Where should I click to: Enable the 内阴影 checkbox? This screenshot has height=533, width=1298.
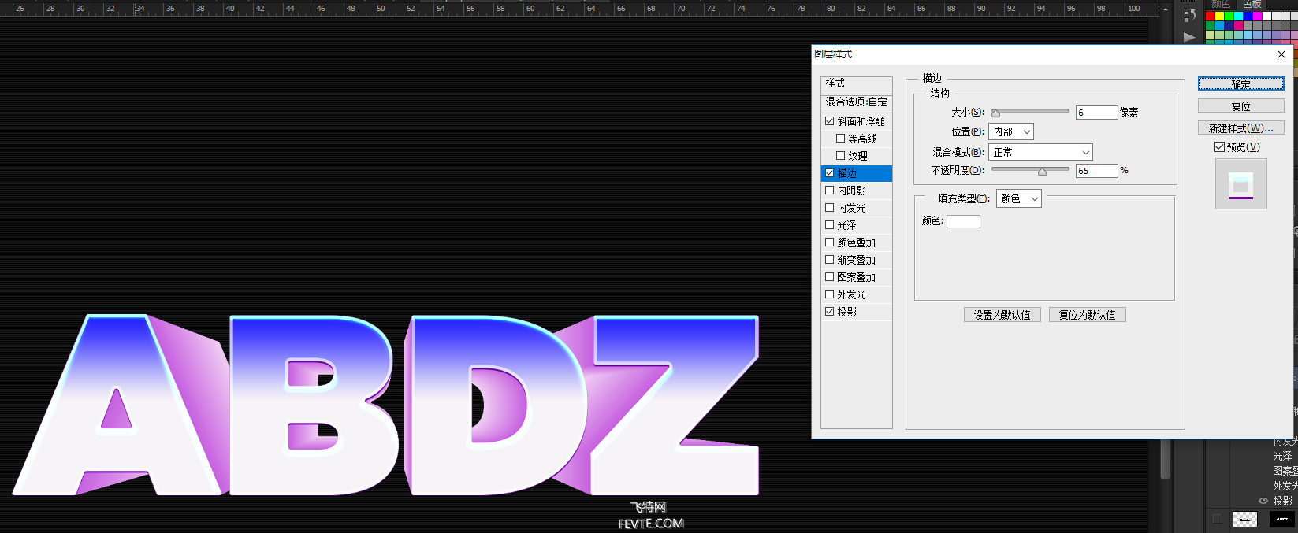pos(830,191)
